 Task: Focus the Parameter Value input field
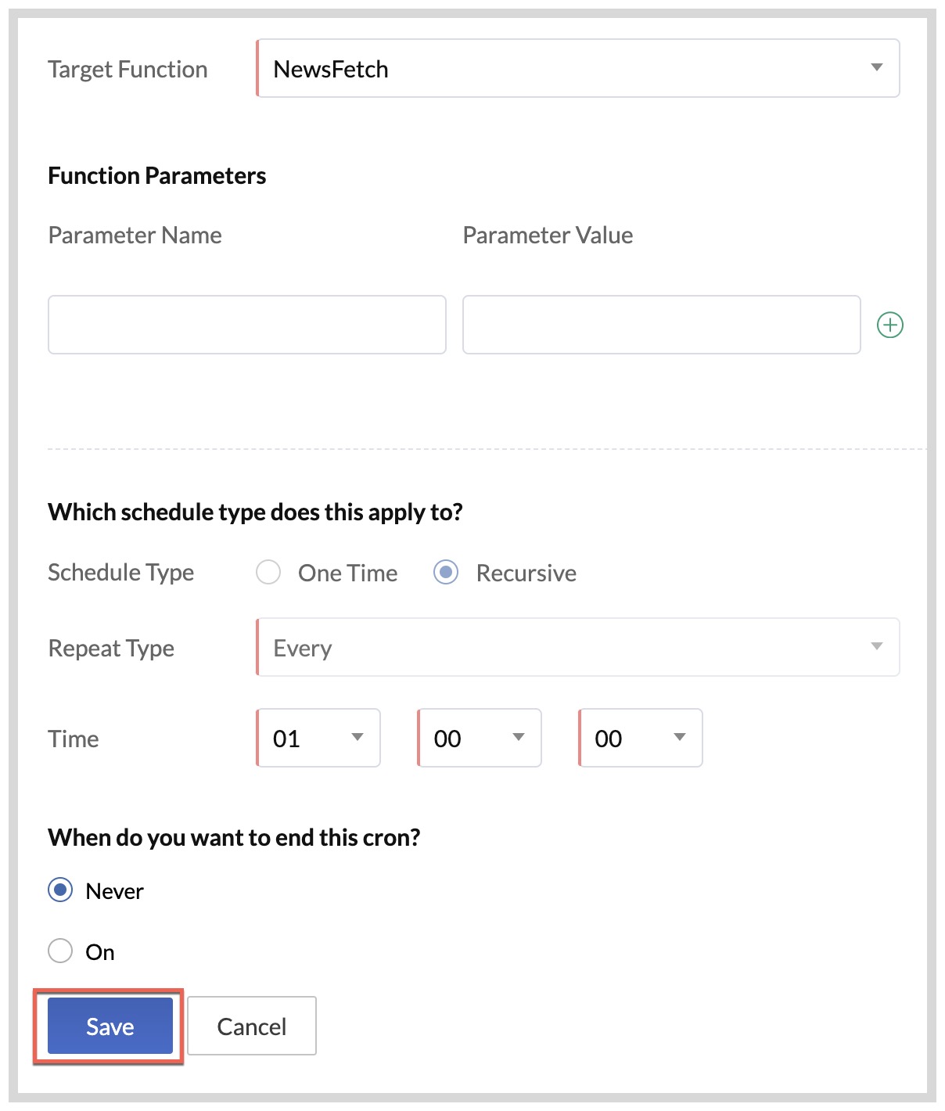pyautogui.click(x=661, y=325)
